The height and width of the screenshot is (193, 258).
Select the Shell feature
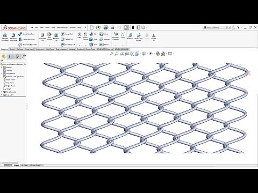(x=94, y=44)
